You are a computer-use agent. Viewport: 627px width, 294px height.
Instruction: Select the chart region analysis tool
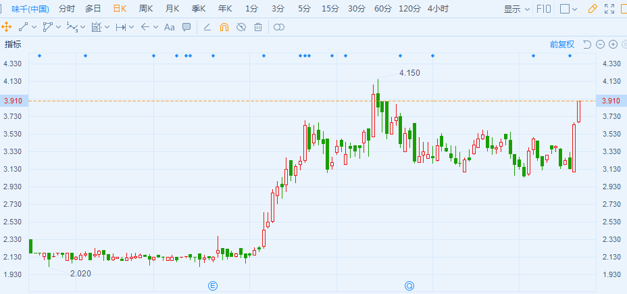96,27
